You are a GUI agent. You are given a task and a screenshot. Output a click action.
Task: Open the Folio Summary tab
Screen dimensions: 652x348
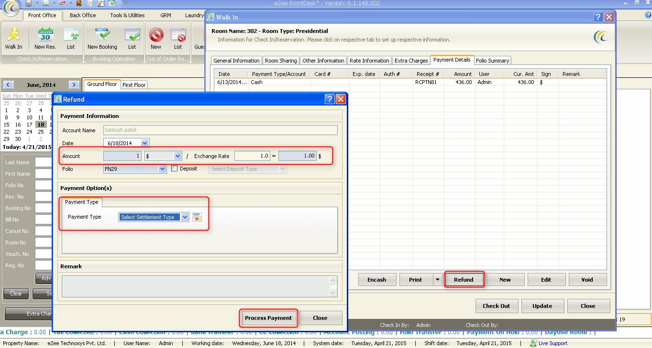[492, 61]
